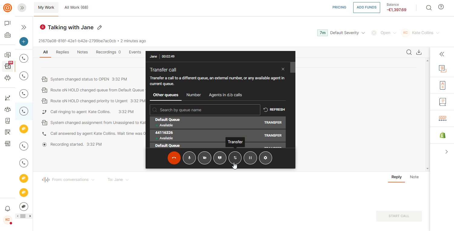
Task: Mute the microphone in call controls
Action: point(189,158)
